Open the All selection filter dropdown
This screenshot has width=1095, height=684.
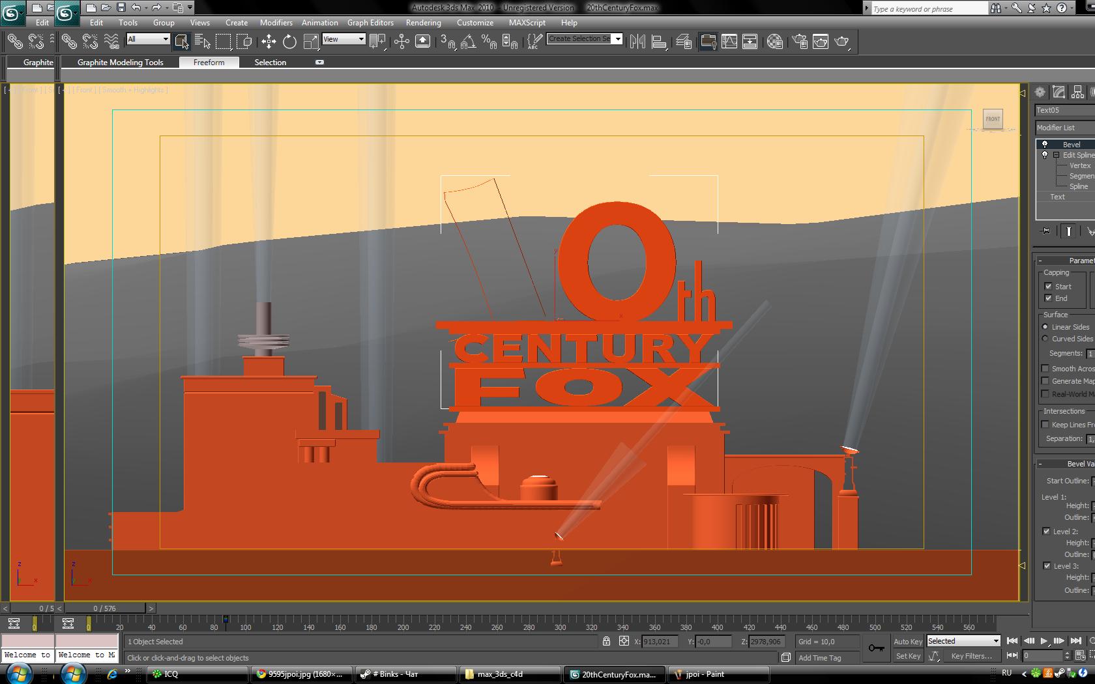coord(148,39)
